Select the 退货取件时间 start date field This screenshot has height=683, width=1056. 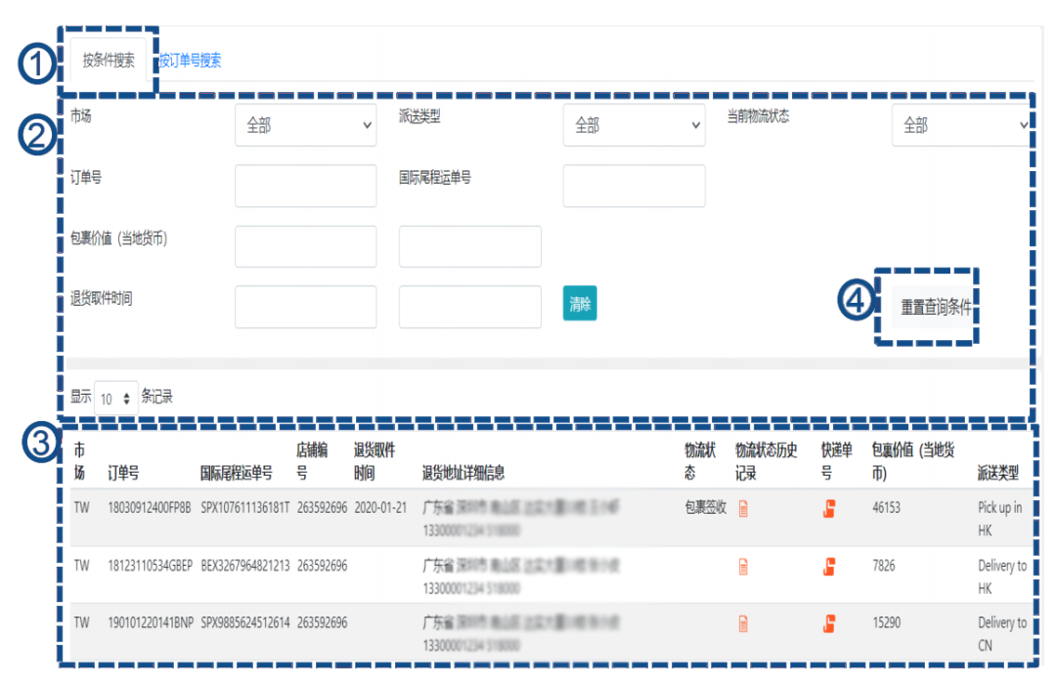(x=305, y=307)
